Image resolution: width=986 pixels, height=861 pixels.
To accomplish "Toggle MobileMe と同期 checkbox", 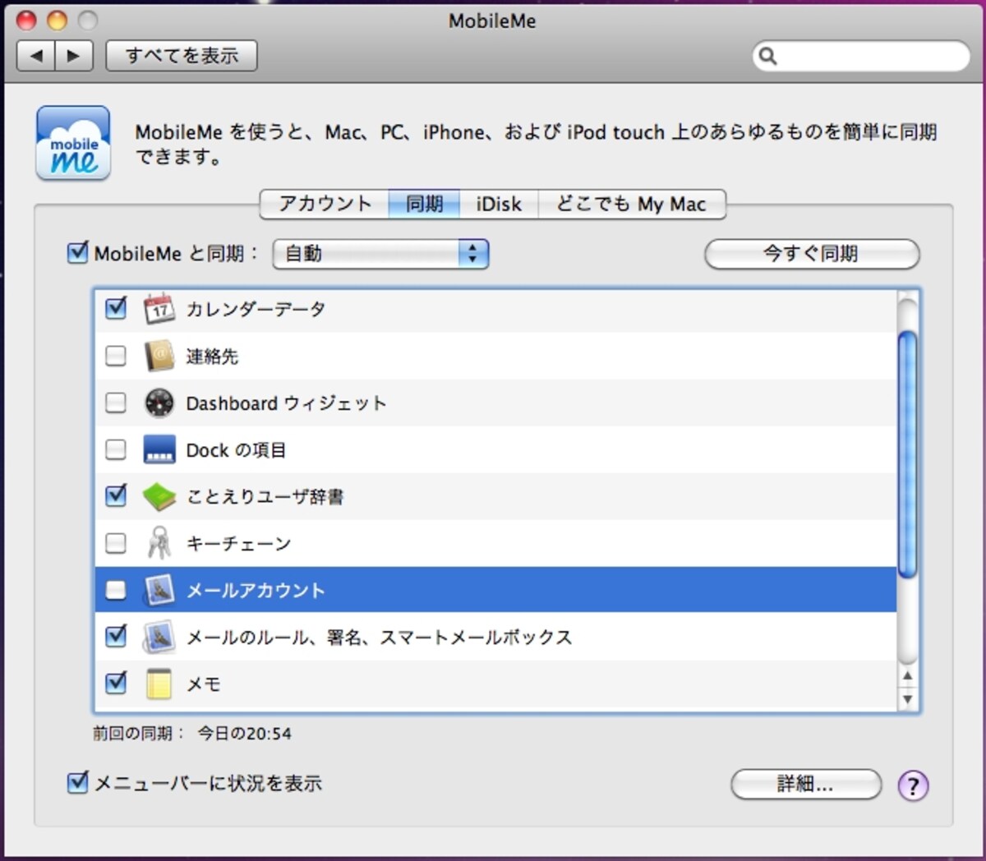I will point(77,252).
